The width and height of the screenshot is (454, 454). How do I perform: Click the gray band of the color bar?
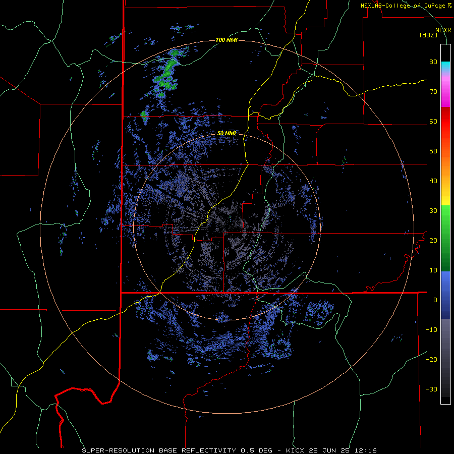(445, 358)
